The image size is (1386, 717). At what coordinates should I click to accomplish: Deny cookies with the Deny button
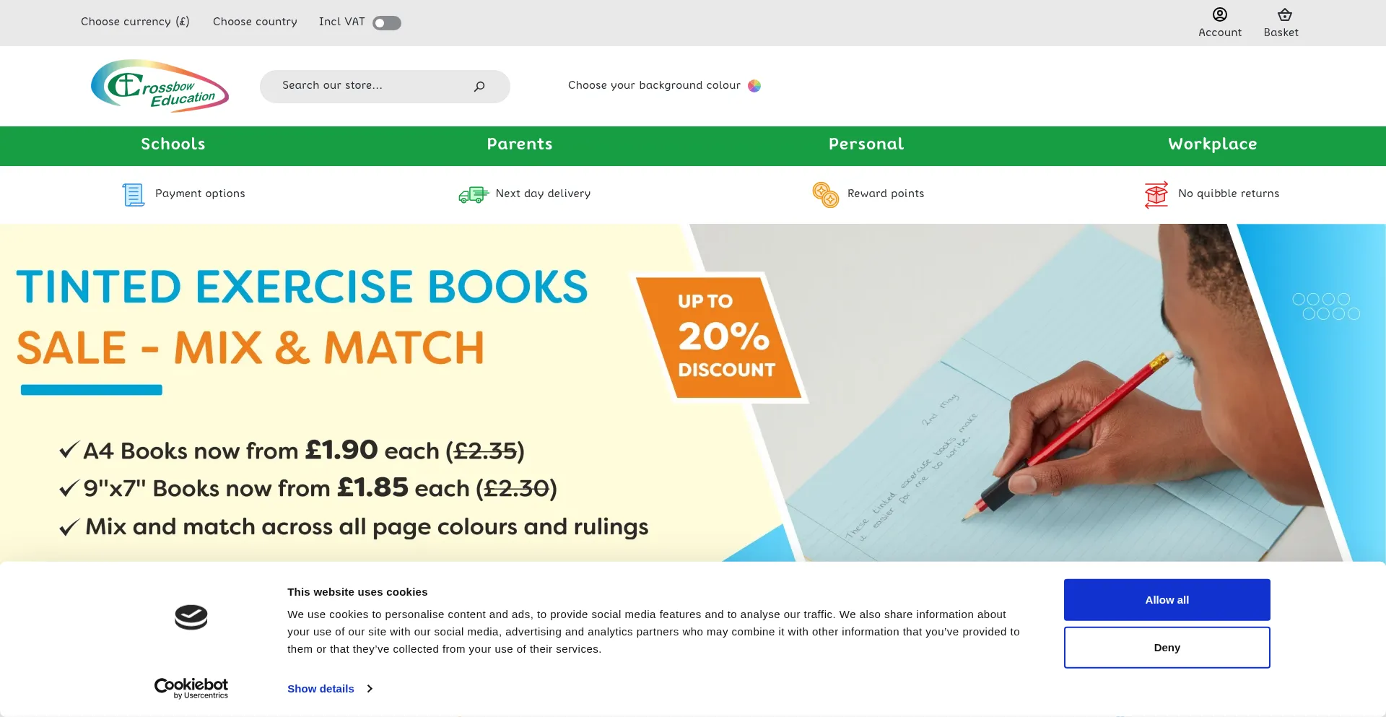click(1167, 648)
